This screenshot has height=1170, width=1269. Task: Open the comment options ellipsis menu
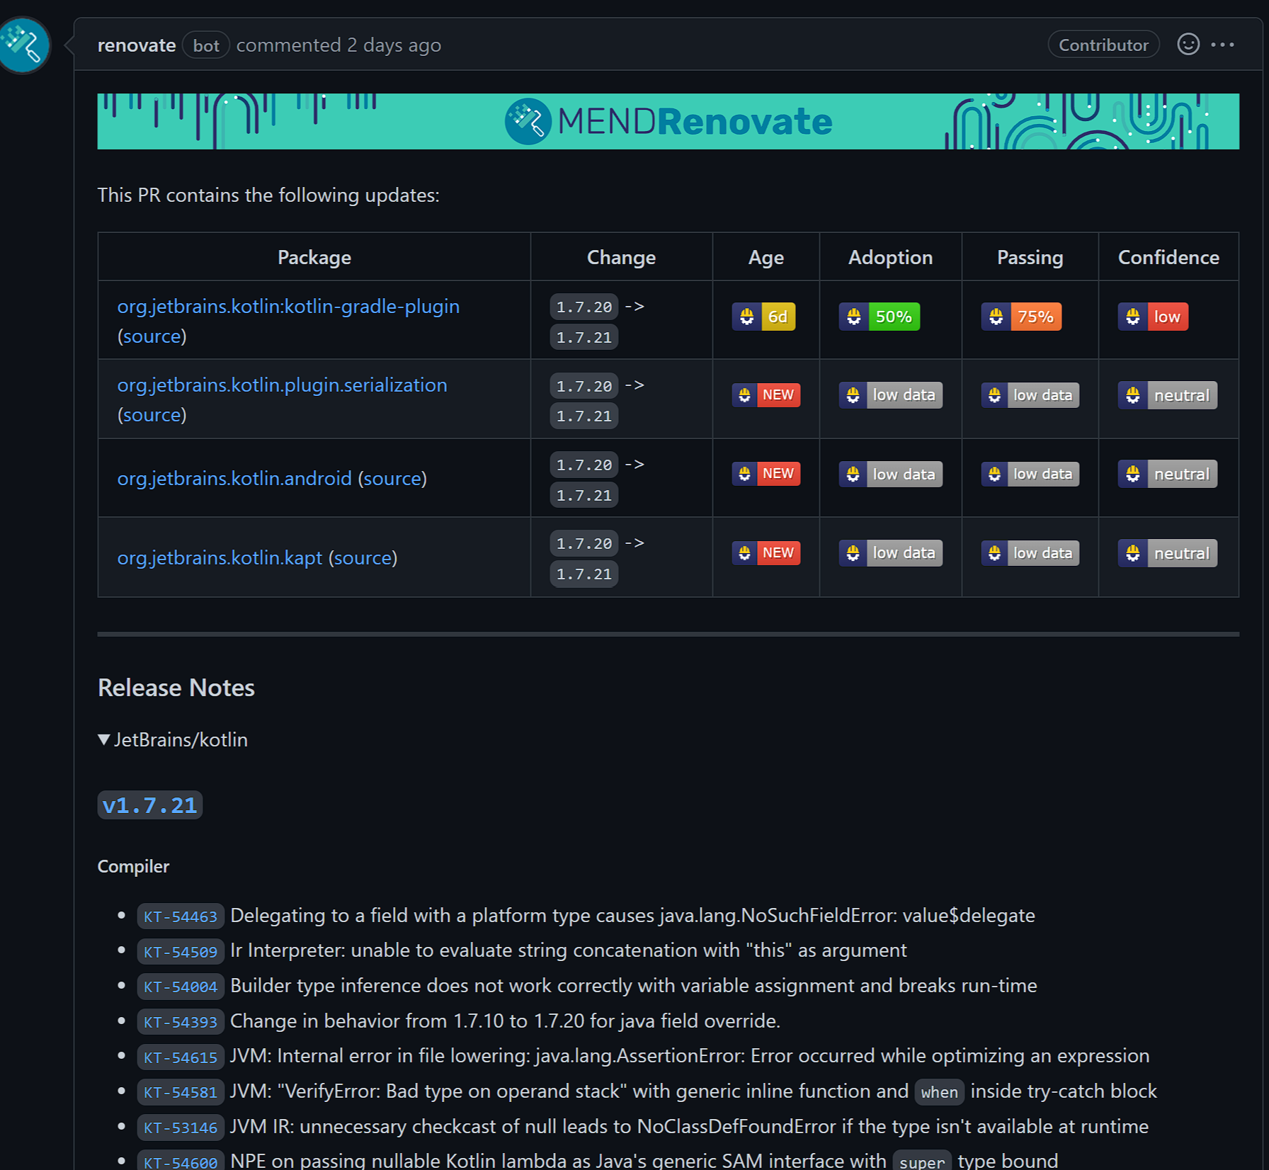tap(1222, 45)
